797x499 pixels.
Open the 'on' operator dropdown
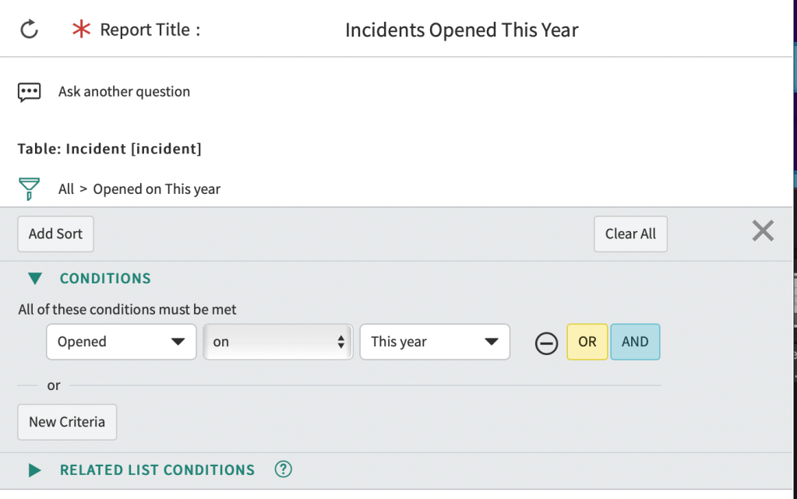[x=278, y=342]
